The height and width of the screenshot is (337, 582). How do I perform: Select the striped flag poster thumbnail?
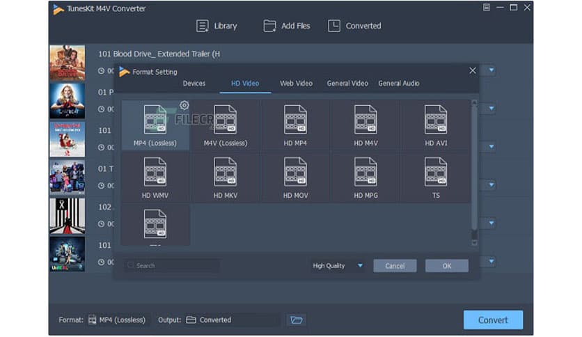coord(68,216)
